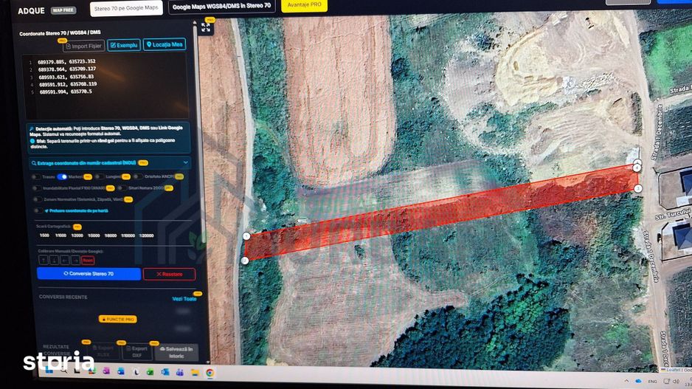Open Vezi Toate recent conversions link
Screen dimensions: 692x389
point(184,299)
